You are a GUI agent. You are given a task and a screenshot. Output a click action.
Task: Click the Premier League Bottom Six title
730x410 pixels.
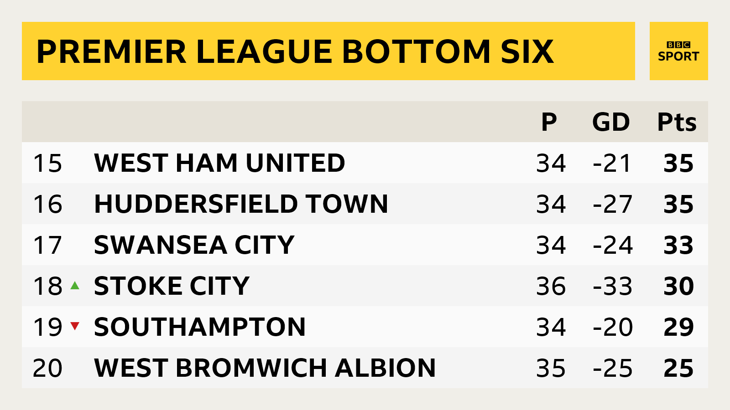point(295,51)
